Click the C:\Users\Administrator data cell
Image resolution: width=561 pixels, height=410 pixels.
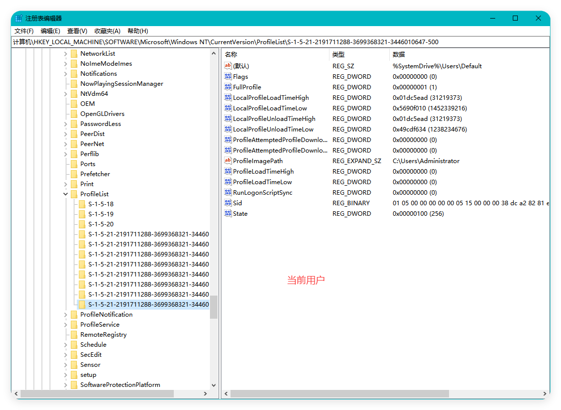pyautogui.click(x=426, y=161)
